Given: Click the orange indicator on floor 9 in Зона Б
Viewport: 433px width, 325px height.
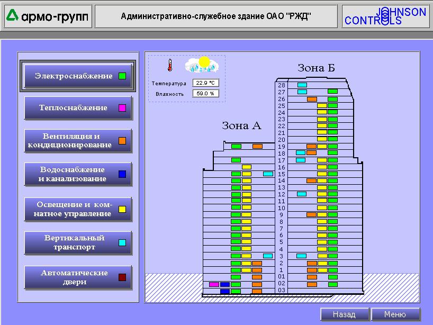Looking at the screenshot, I should 311,214.
